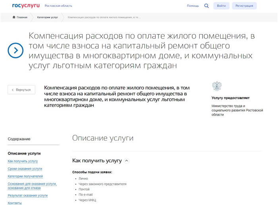Viewport: 278px width, 205px height.
Task: Click the 'По e-mail' list item
Action: [86, 195]
